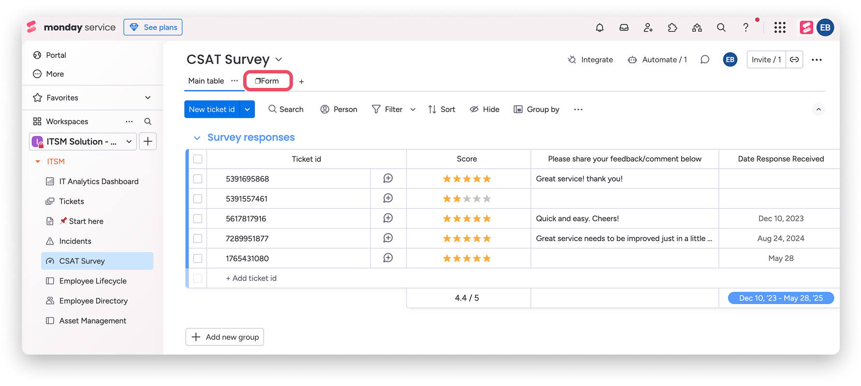Open board options three-dot menu
Screen dimensions: 861x386
tap(817, 59)
